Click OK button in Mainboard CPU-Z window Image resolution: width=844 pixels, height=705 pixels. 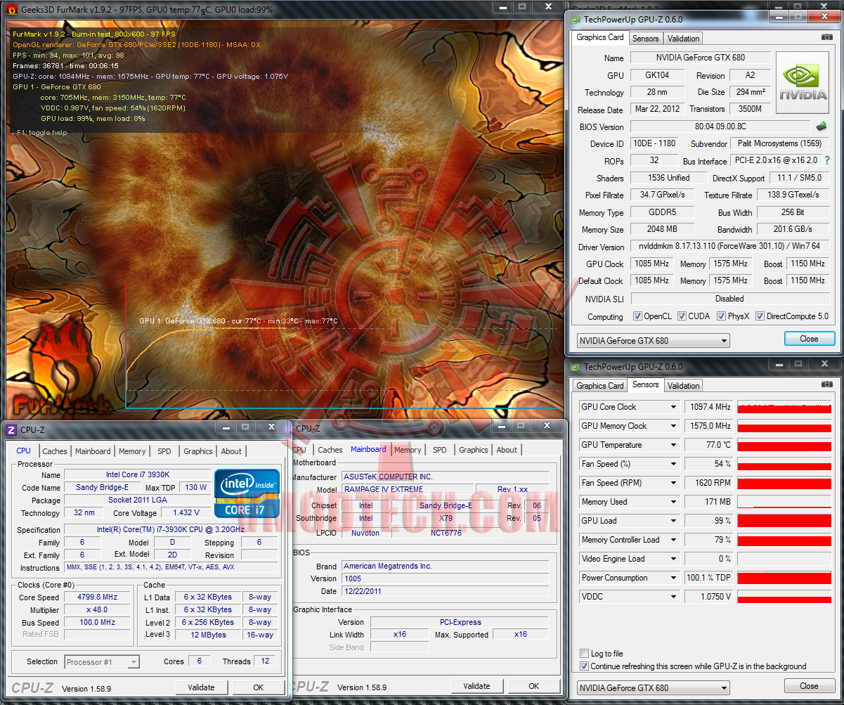click(x=534, y=686)
